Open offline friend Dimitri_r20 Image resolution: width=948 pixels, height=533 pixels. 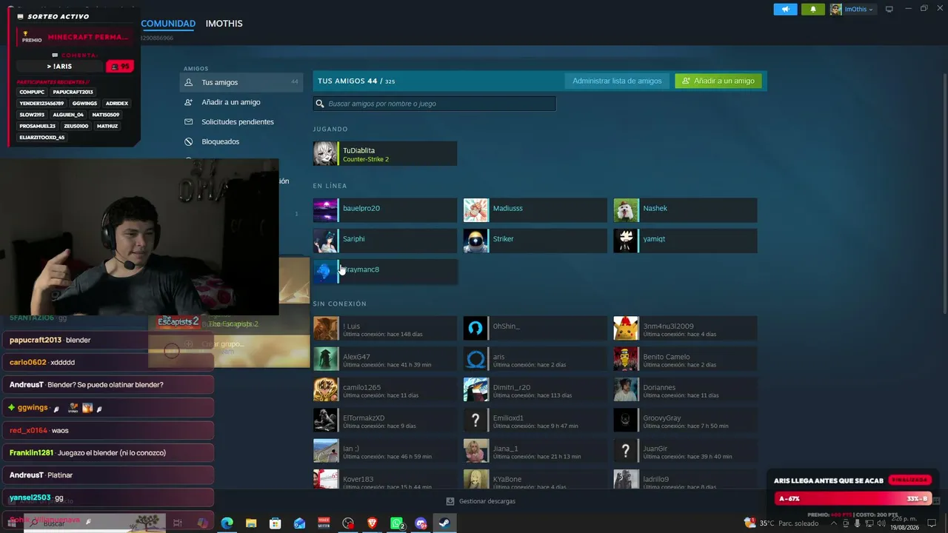pos(535,390)
